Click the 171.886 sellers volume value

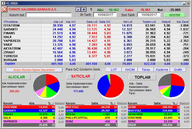point(78,91)
